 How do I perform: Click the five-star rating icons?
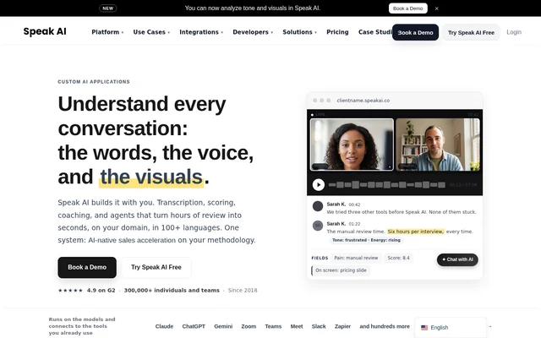point(70,291)
